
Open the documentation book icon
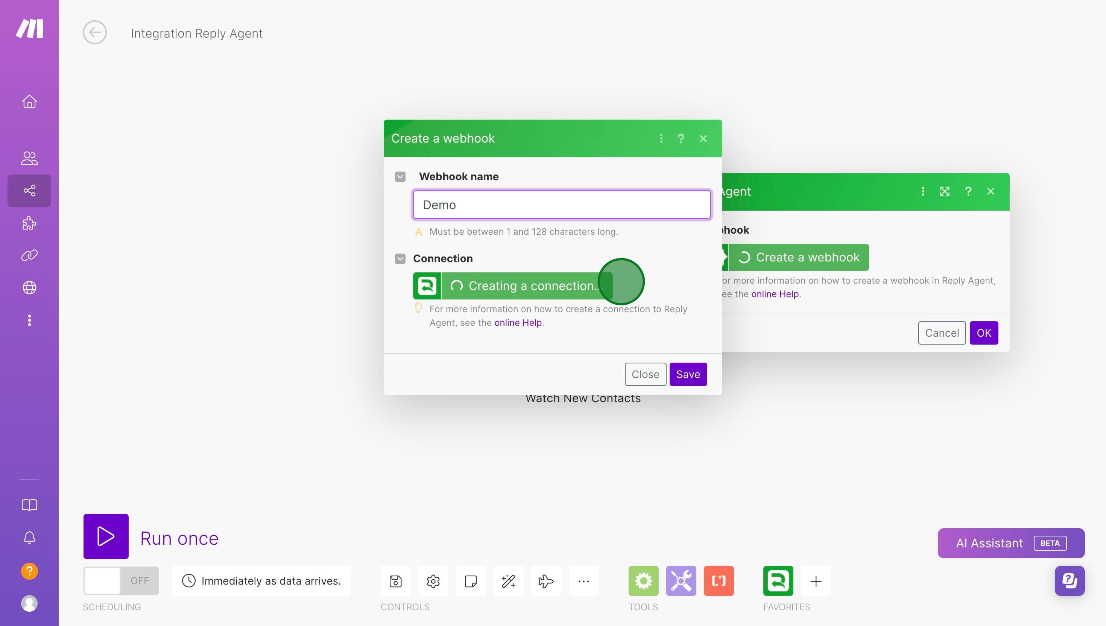tap(29, 505)
